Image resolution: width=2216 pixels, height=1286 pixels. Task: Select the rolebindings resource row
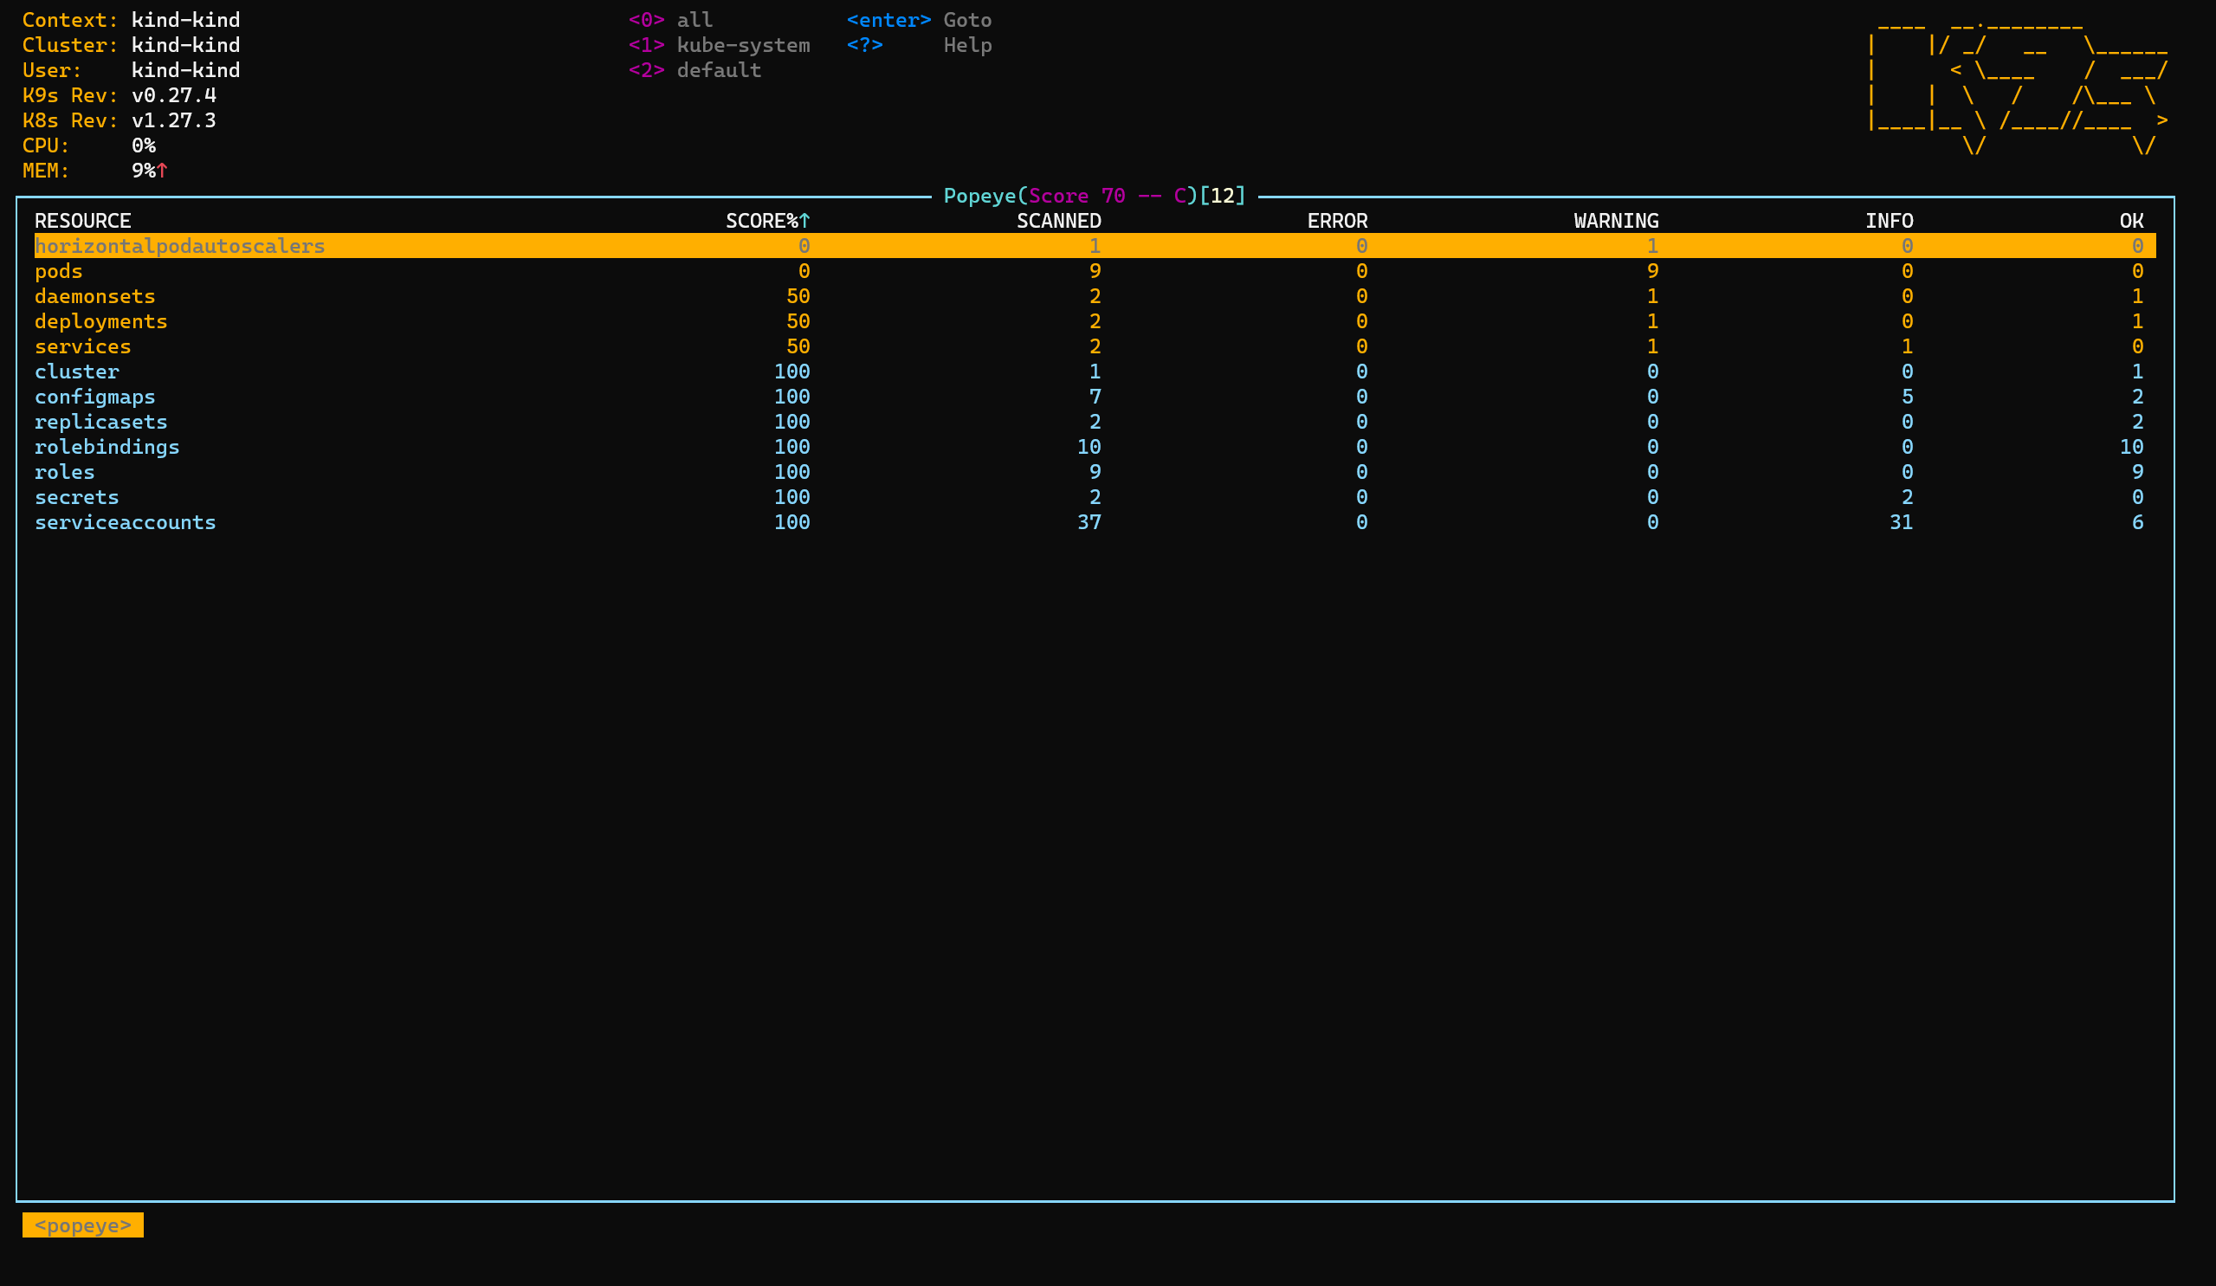107,447
